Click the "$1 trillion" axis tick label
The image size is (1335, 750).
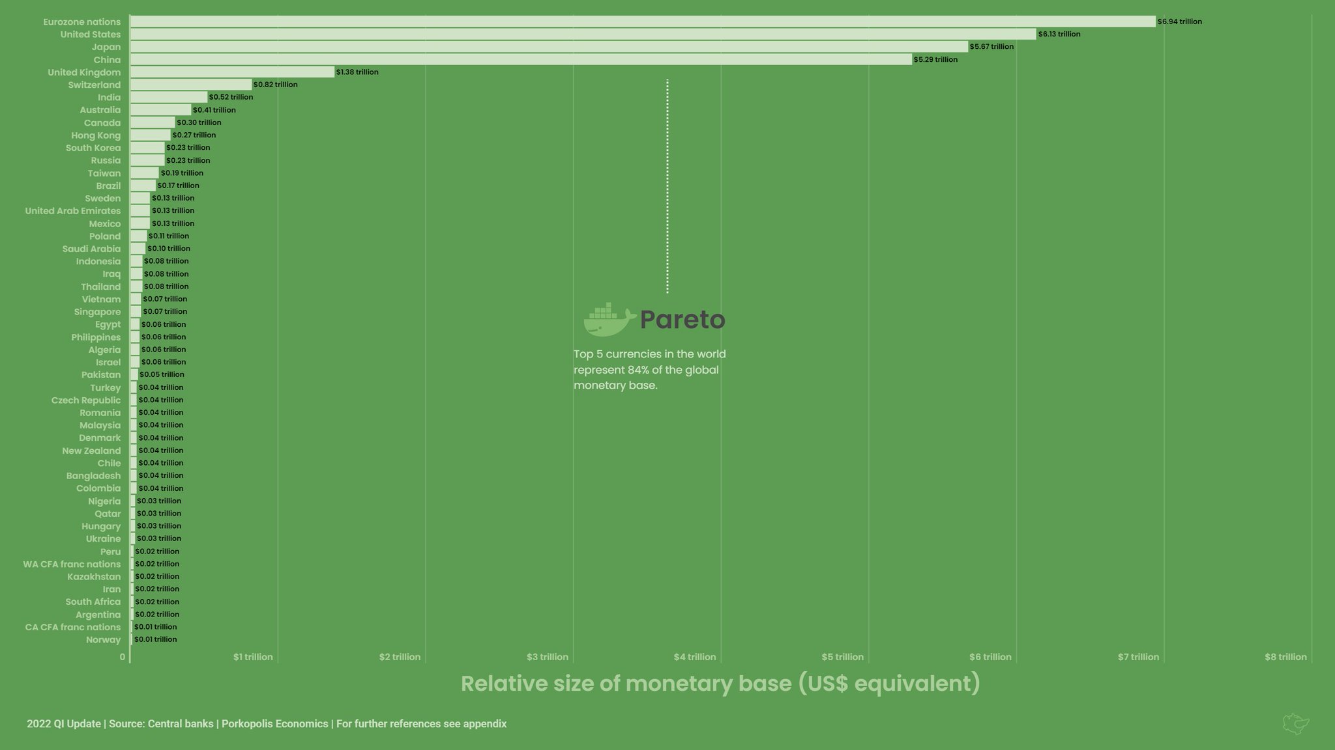(x=253, y=657)
